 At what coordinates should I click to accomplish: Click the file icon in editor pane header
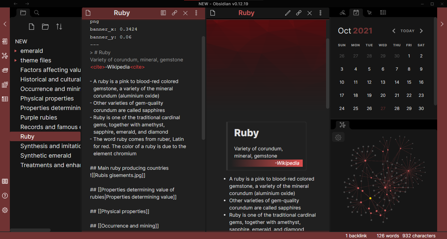[88, 13]
